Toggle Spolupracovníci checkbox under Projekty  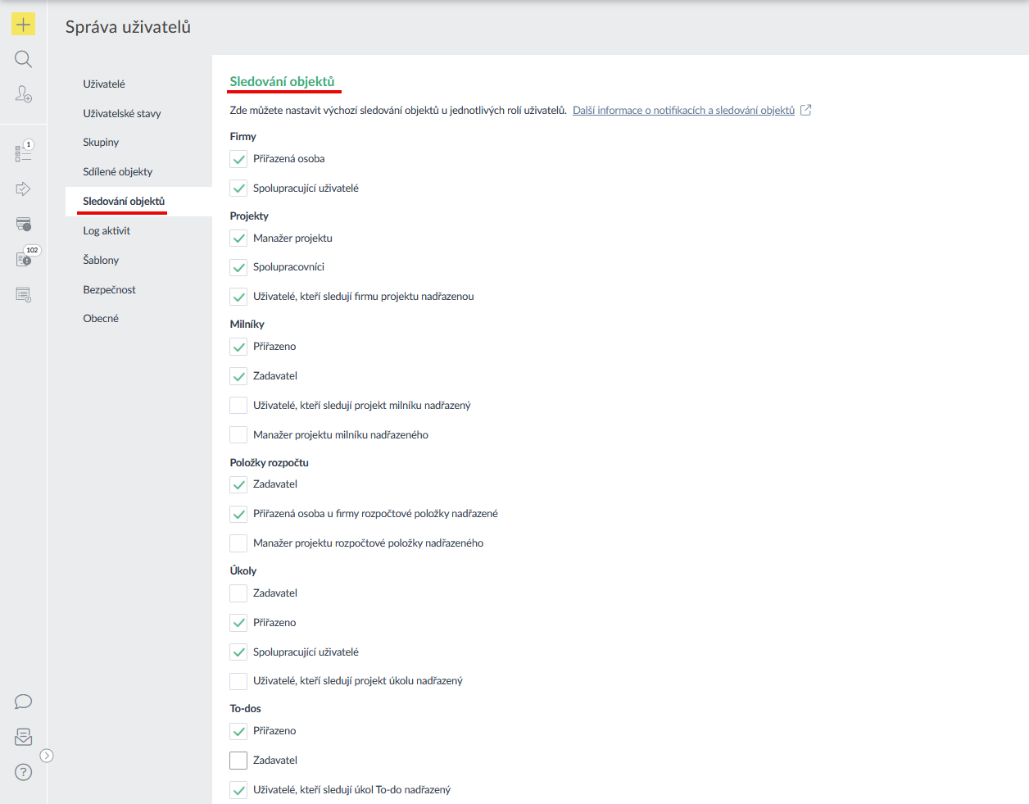[238, 267]
